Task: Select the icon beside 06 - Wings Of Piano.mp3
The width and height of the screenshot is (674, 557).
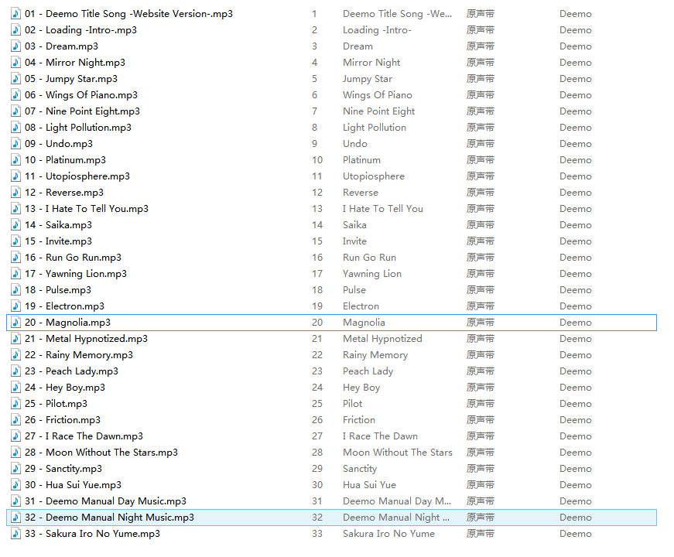Action: point(15,94)
